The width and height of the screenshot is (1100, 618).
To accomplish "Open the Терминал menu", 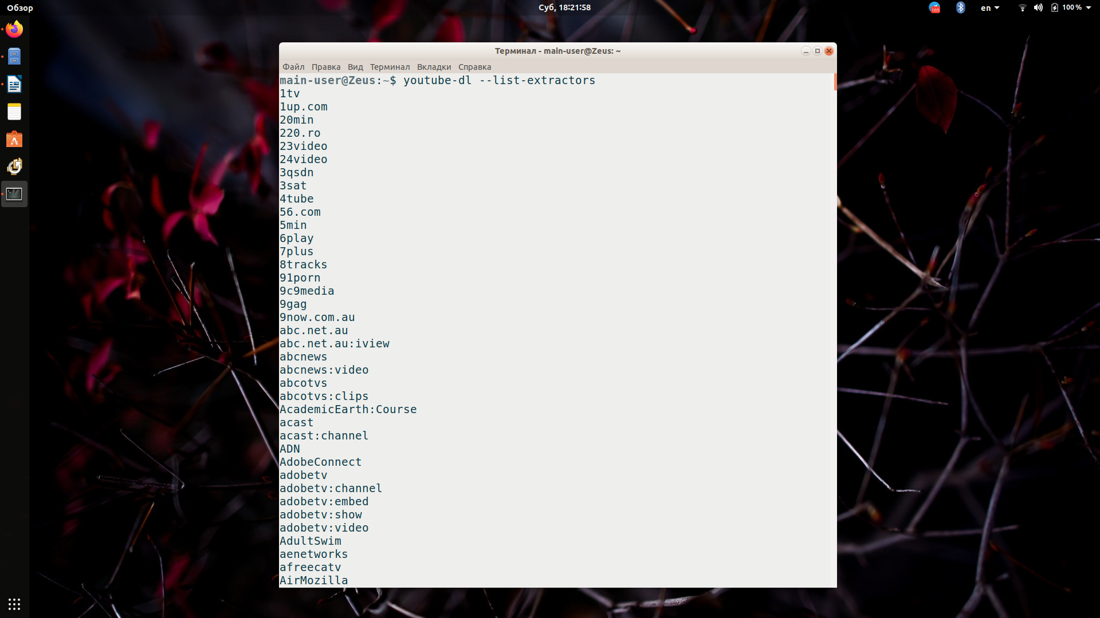I will 390,67.
